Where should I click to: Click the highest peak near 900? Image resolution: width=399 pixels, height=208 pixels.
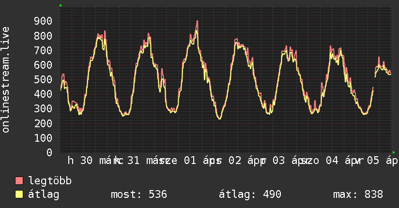(197, 22)
